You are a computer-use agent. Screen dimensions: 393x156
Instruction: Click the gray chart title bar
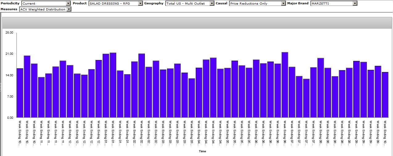[x=197, y=23]
